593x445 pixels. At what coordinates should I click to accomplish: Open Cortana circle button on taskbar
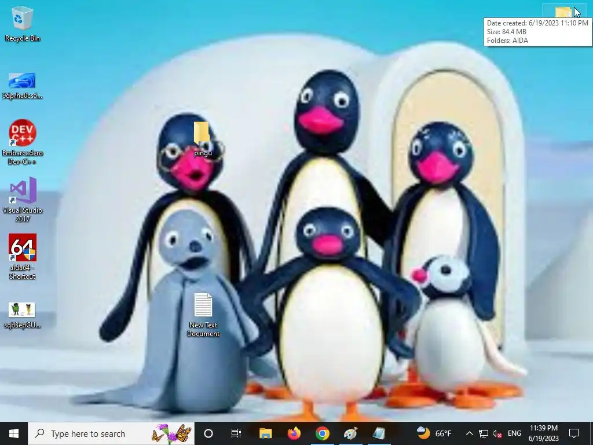pyautogui.click(x=208, y=433)
